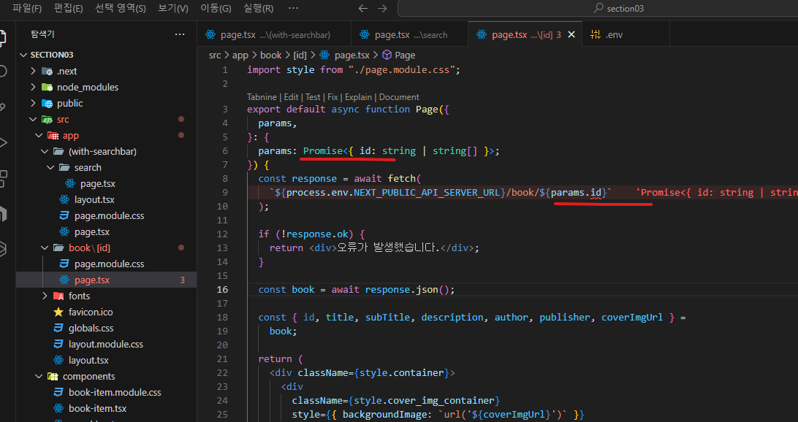Click the src folder code icon
Viewport: 798px width, 422px height.
(47, 120)
